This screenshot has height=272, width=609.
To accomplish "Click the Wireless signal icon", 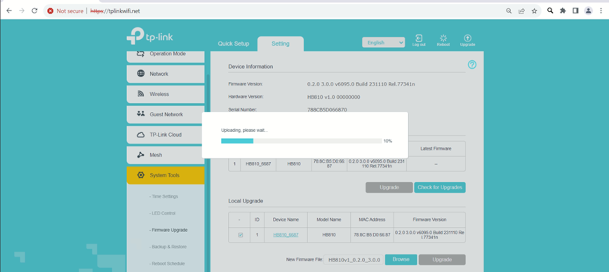I will pos(140,94).
